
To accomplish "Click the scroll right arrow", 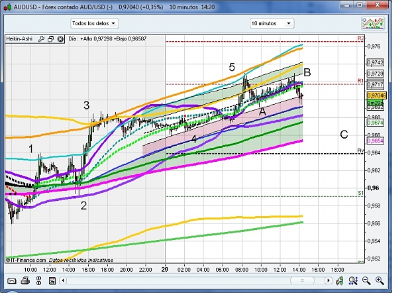I will tap(328, 280).
